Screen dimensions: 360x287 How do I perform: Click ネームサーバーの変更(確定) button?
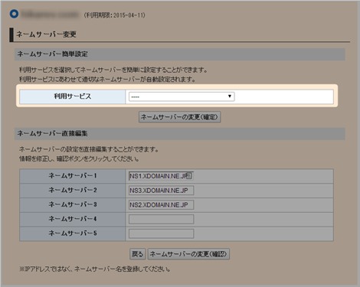tap(180, 117)
